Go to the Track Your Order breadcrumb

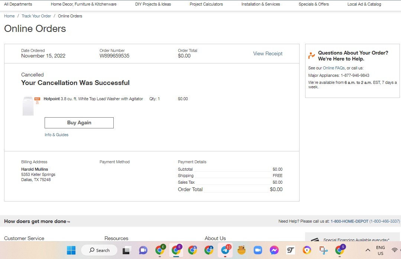click(x=36, y=16)
